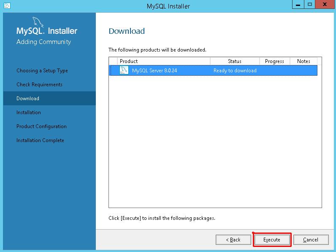Click the Notes column header

coord(303,61)
